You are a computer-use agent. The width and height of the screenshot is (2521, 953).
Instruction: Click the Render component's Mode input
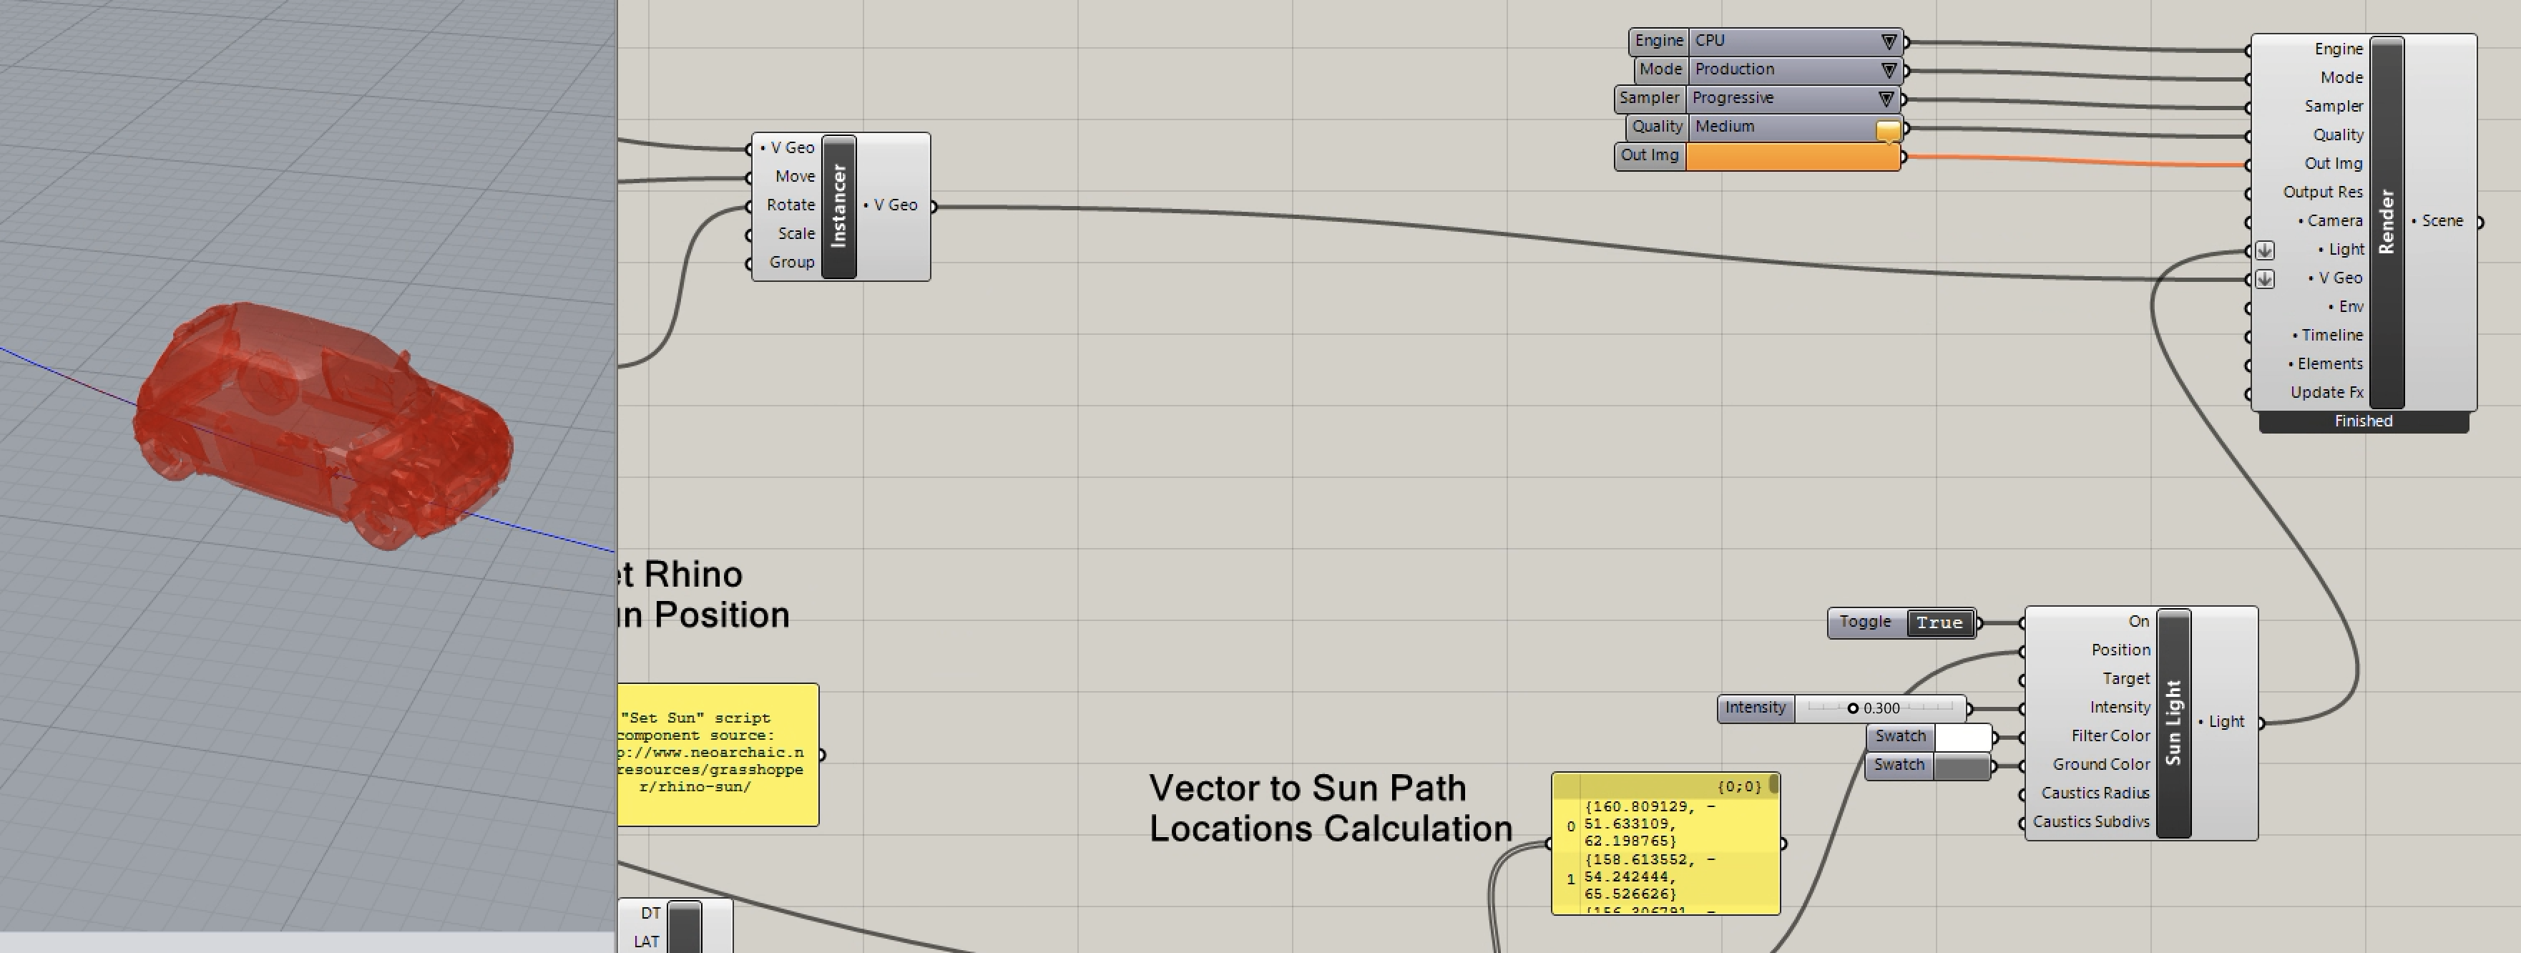(x=2341, y=77)
